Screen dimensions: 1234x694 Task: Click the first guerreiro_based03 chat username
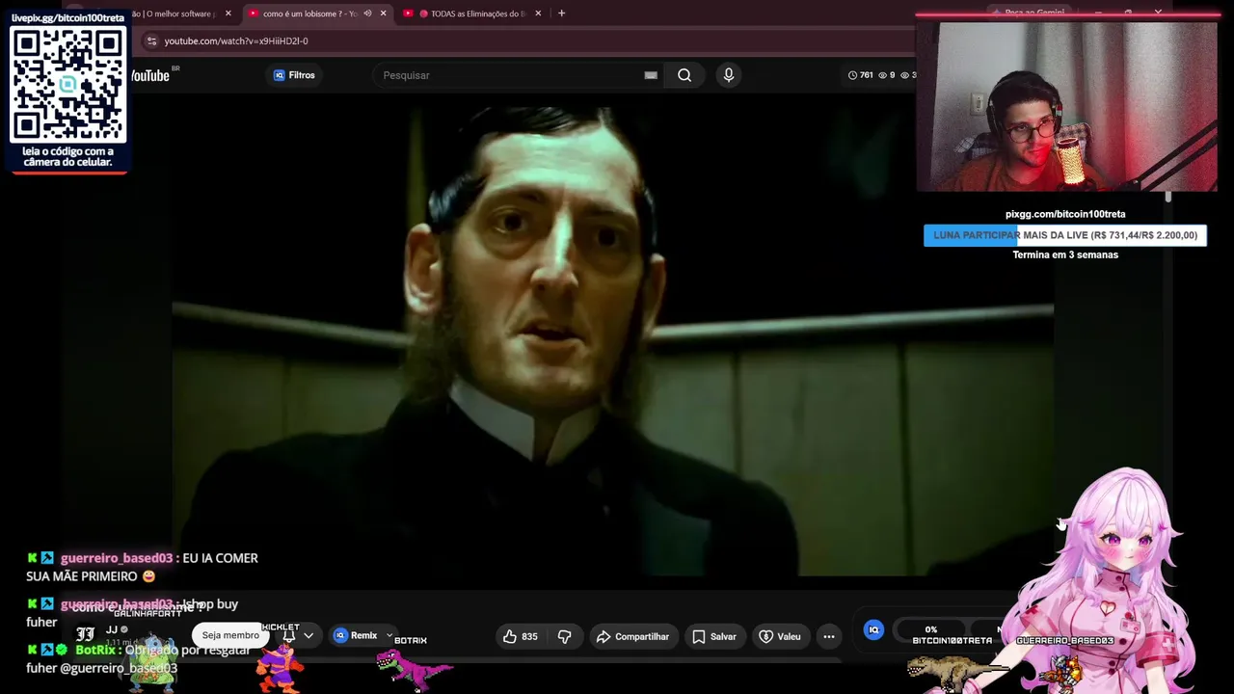click(x=117, y=558)
